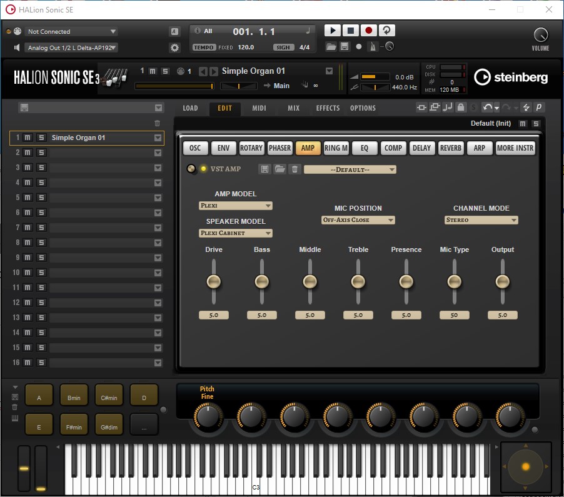The image size is (564, 497).
Task: Click the Steinberg logo
Action: (x=511, y=77)
